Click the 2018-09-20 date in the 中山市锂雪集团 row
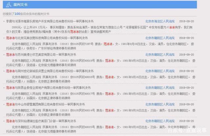This screenshot has width=210, height=136. 187,104
